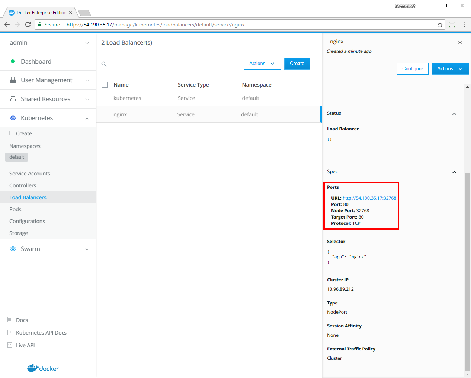Open the nginx service URL link
471x378 pixels.
[369, 198]
